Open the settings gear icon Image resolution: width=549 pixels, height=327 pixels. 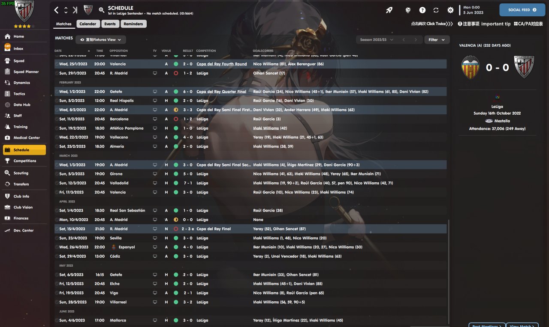[450, 10]
